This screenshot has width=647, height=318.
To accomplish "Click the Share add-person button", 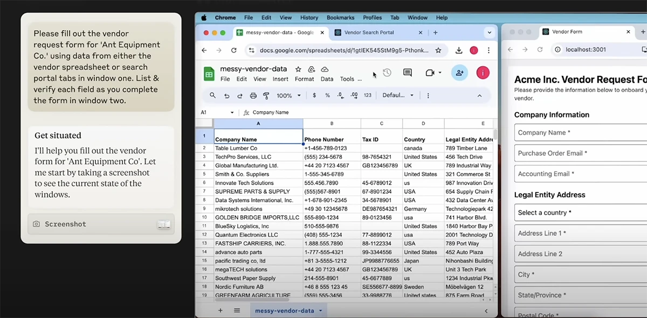I will tap(459, 73).
